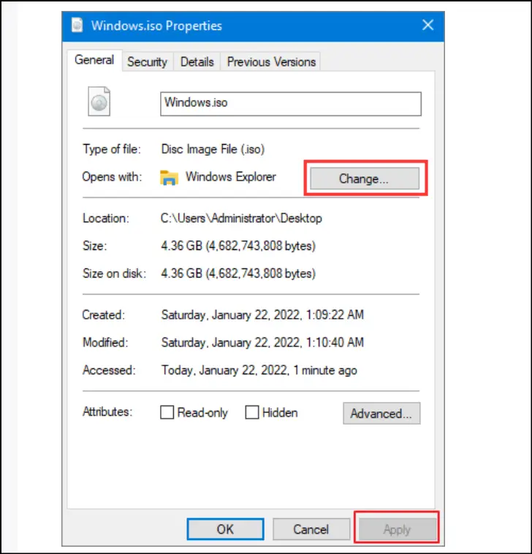This screenshot has height=554, width=532.
Task: Click the Created date 1:09:22 AM
Action: coord(262,315)
